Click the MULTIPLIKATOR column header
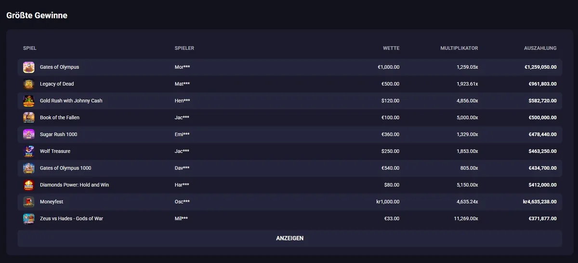This screenshot has width=578, height=263. click(x=459, y=48)
